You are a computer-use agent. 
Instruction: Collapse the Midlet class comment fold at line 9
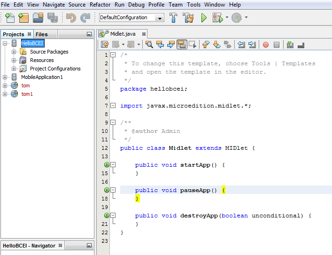coord(113,123)
